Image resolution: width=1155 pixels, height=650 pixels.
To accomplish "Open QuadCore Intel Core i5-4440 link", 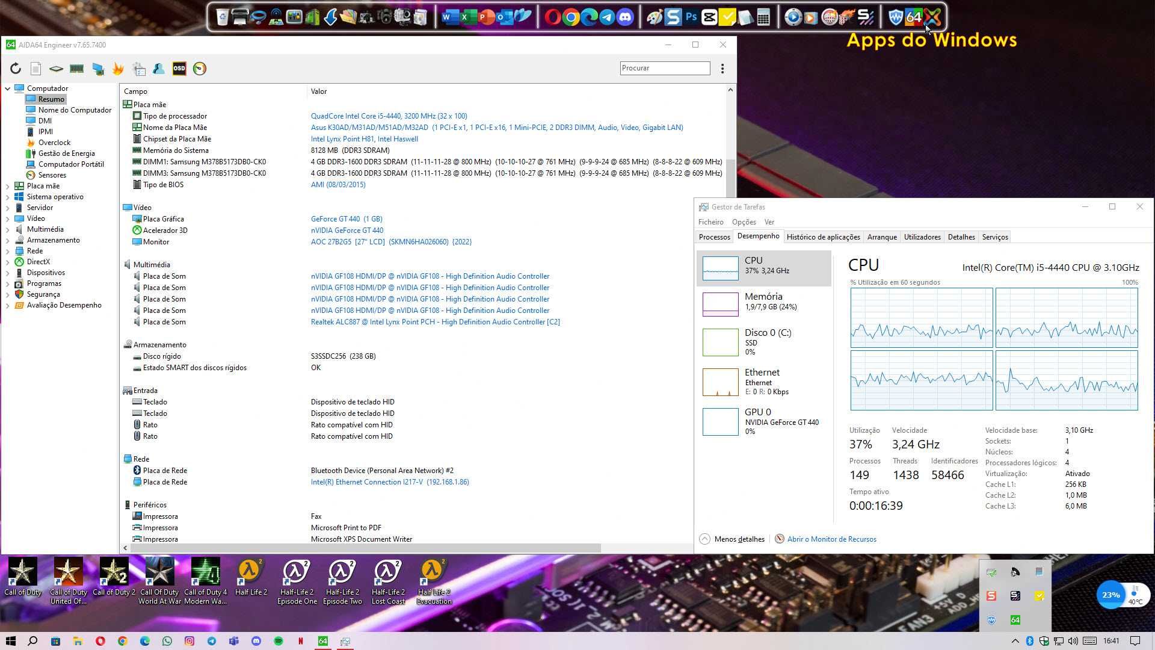I will (389, 116).
